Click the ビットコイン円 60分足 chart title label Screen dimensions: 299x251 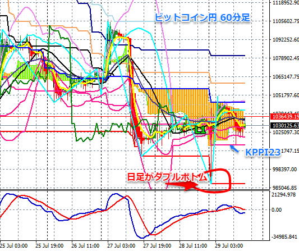click(202, 18)
